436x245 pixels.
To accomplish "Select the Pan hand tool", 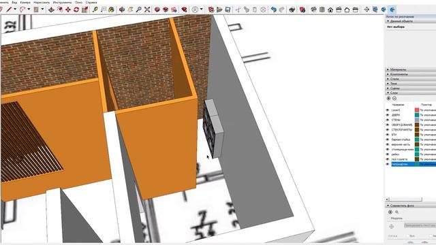I will click(130, 10).
